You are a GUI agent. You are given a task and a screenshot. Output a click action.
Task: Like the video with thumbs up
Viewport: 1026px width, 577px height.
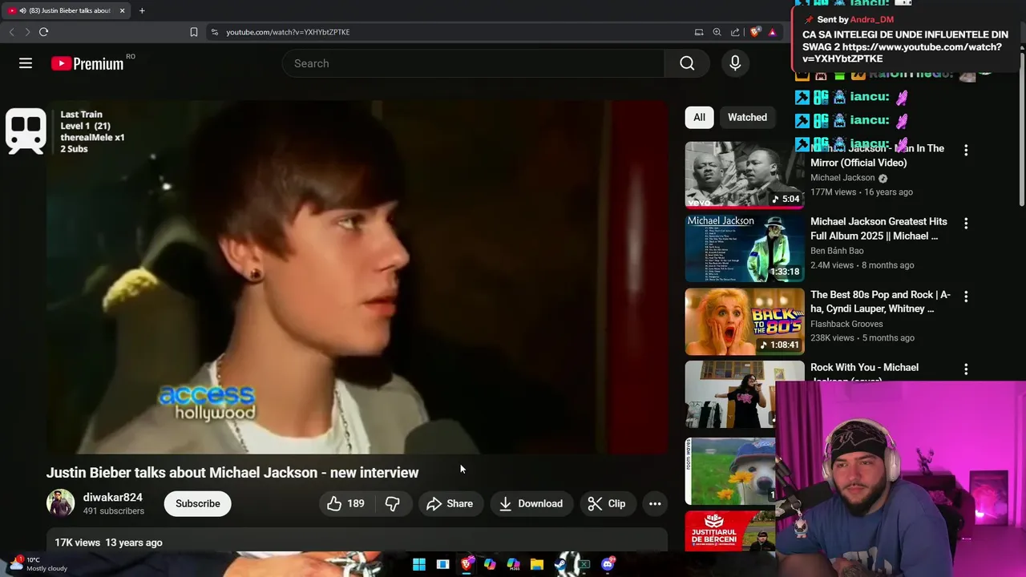(345, 503)
